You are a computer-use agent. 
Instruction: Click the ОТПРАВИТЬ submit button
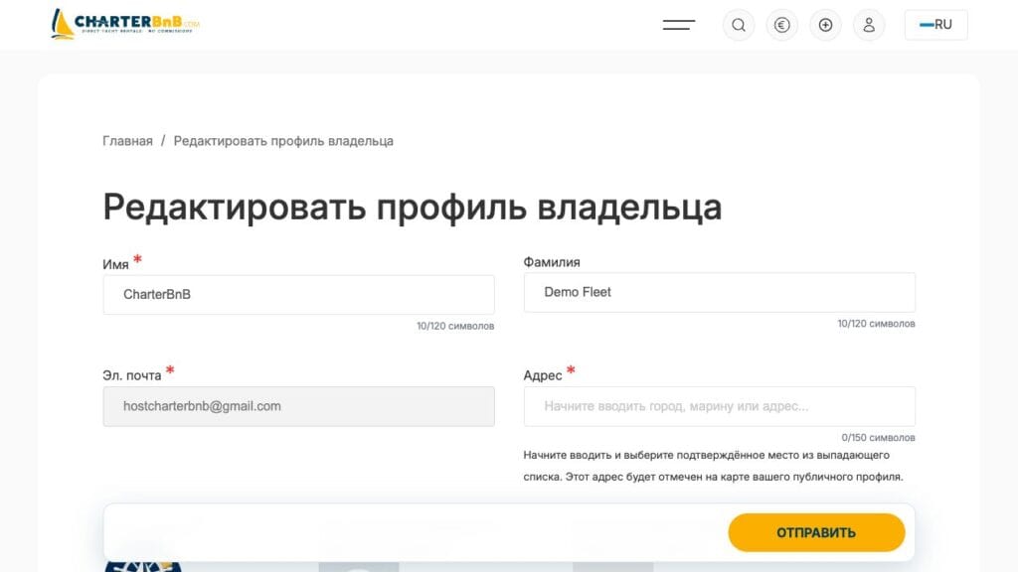click(816, 532)
